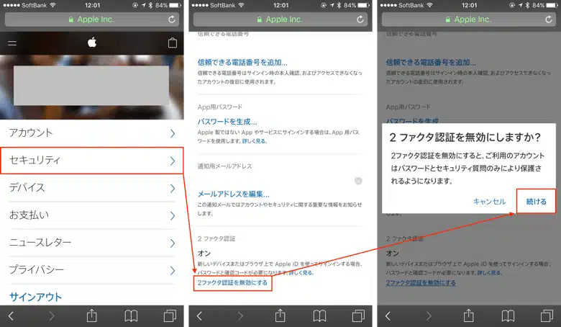Expand アカウント row chevron
The width and height of the screenshot is (561, 327).
[x=173, y=133]
